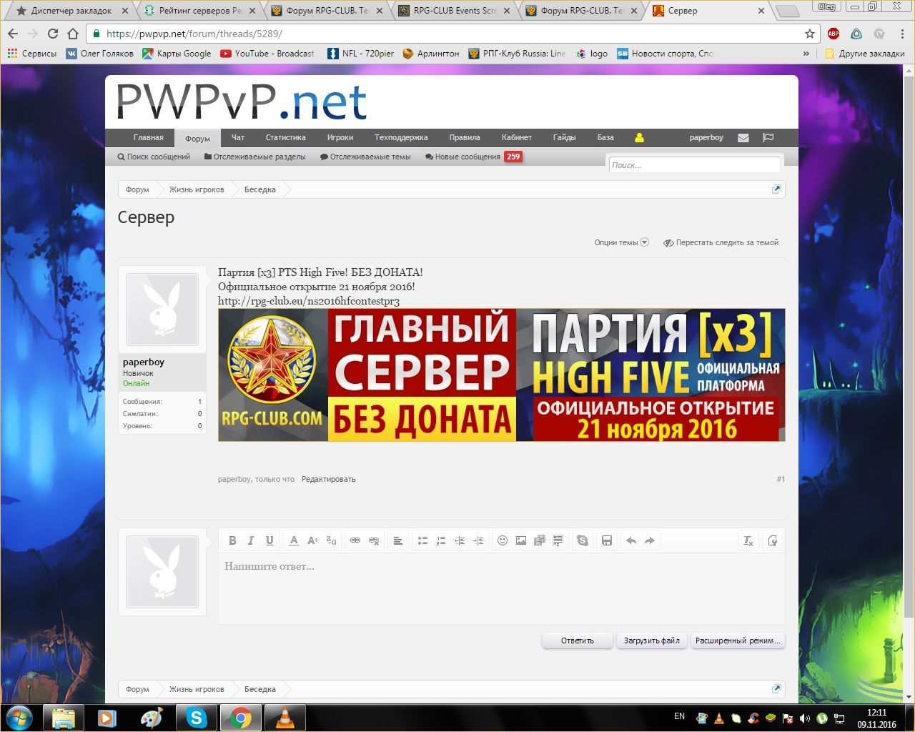
Task: Expand the 'Опции темы' dropdown
Action: coord(621,242)
